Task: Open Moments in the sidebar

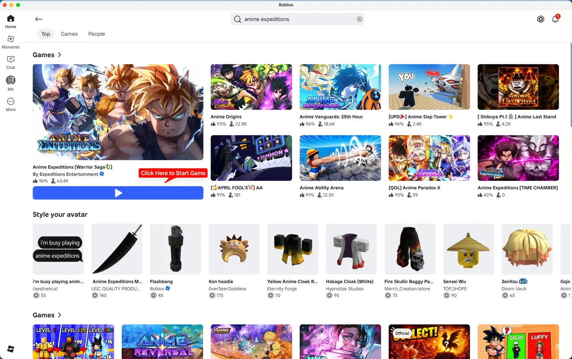Action: 11,42
